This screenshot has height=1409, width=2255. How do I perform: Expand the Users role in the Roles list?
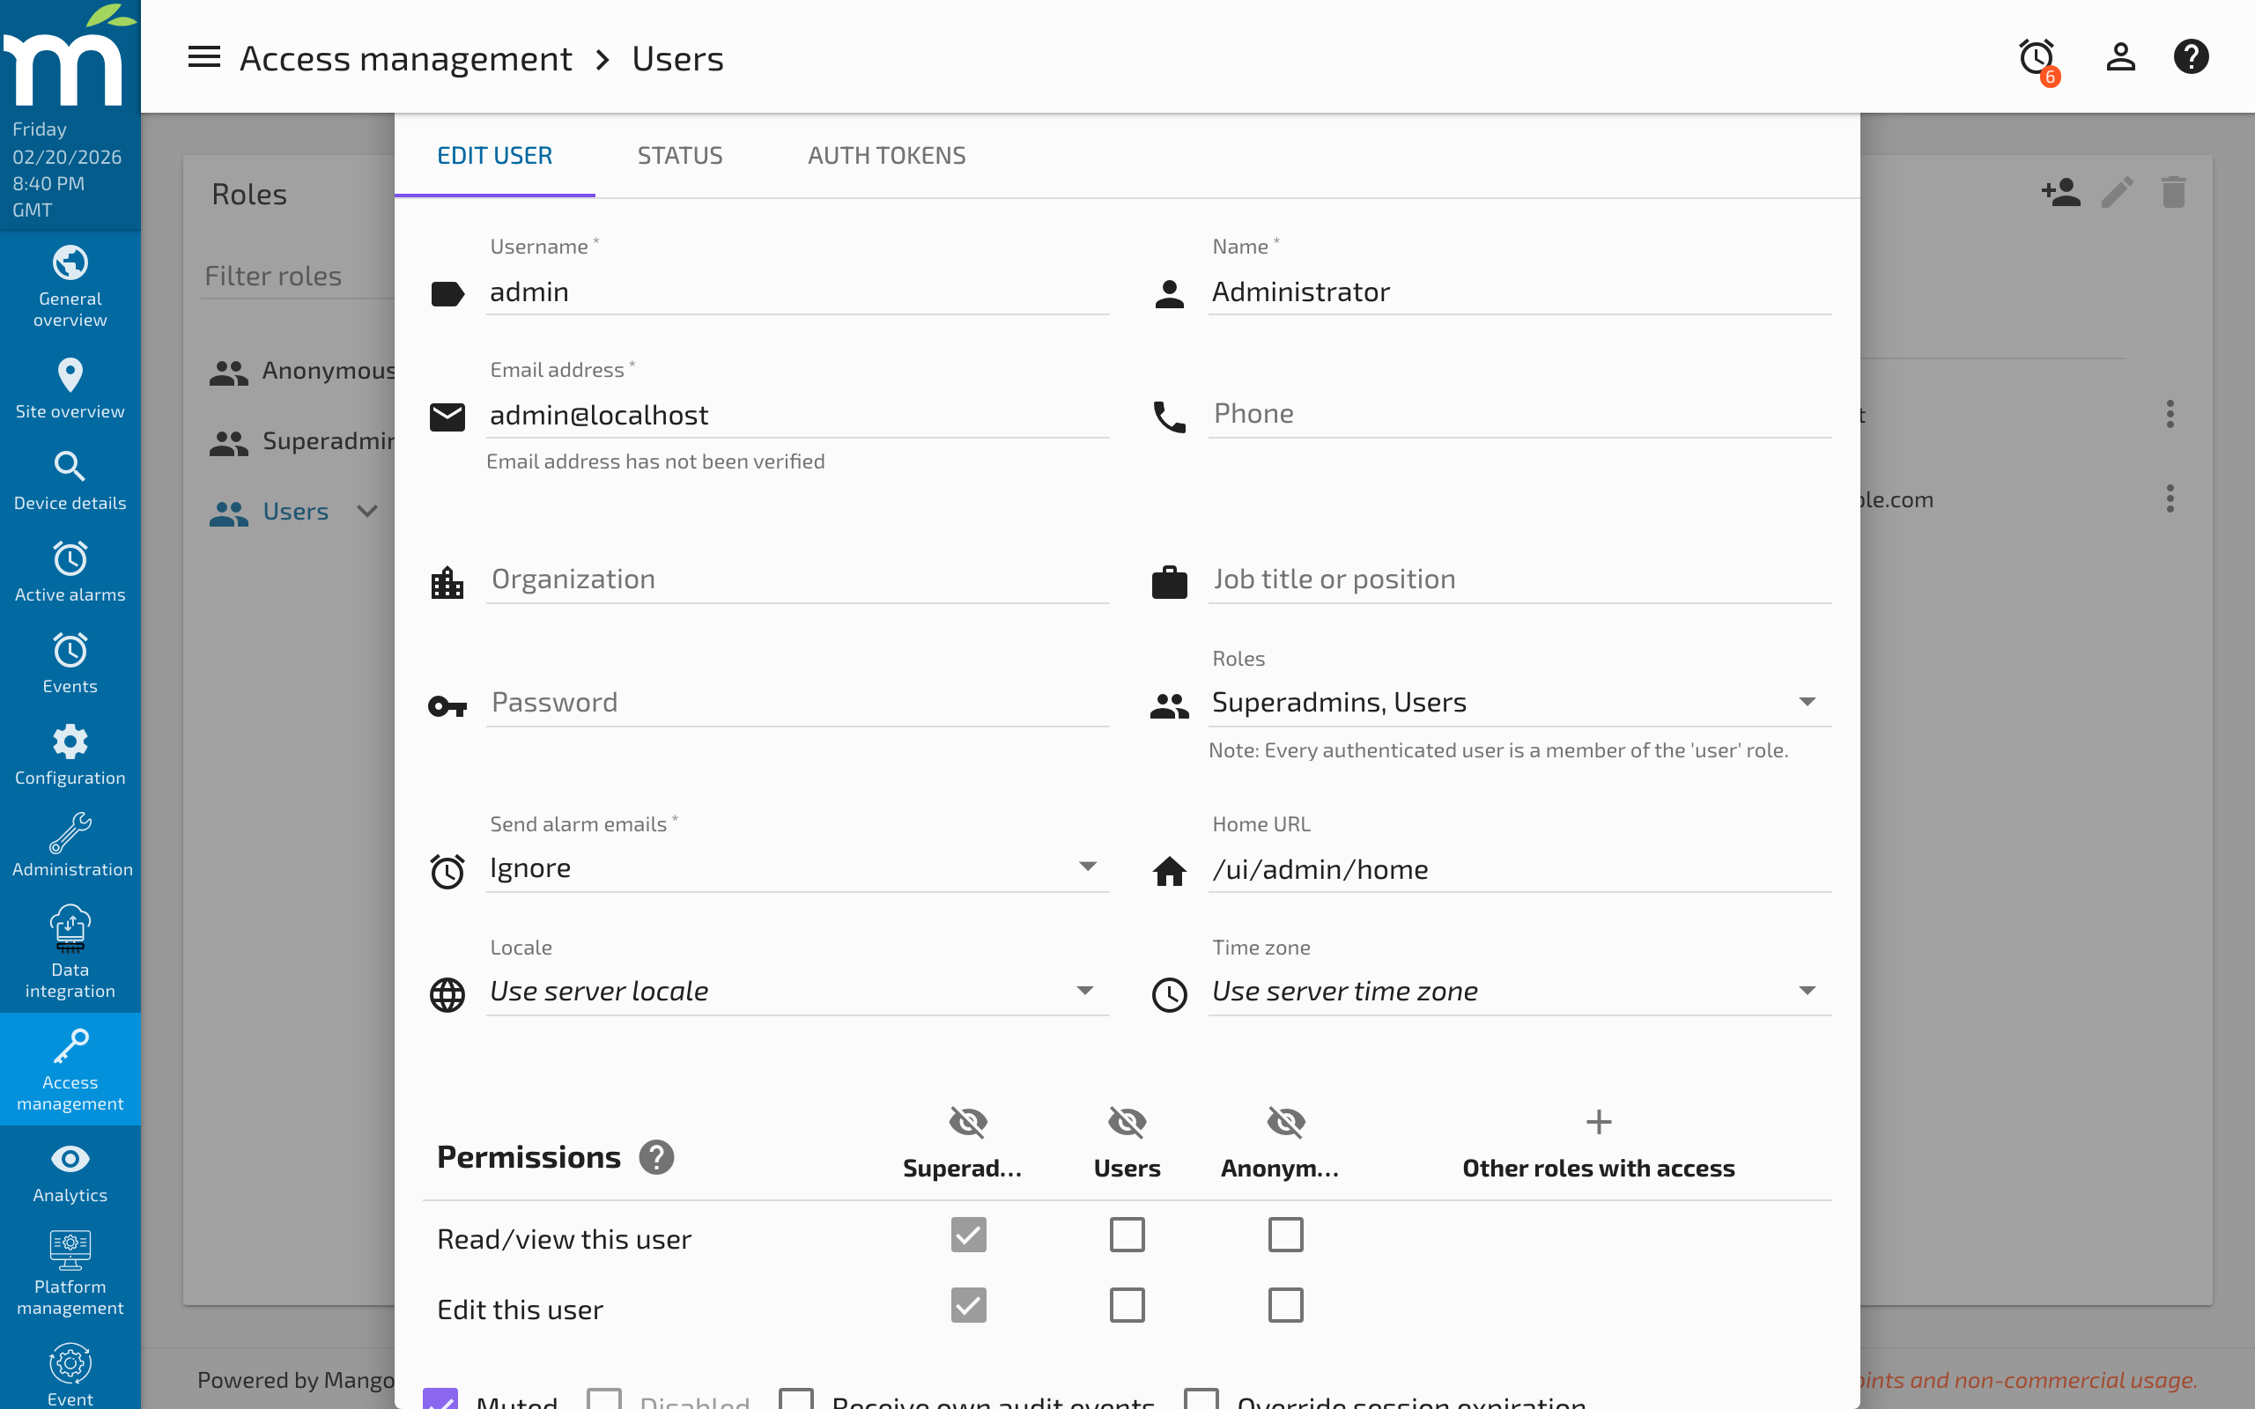click(x=366, y=511)
